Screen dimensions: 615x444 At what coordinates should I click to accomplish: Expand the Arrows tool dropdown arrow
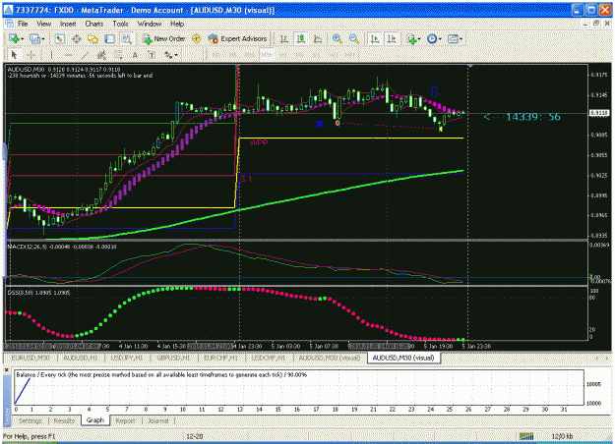(x=176, y=55)
